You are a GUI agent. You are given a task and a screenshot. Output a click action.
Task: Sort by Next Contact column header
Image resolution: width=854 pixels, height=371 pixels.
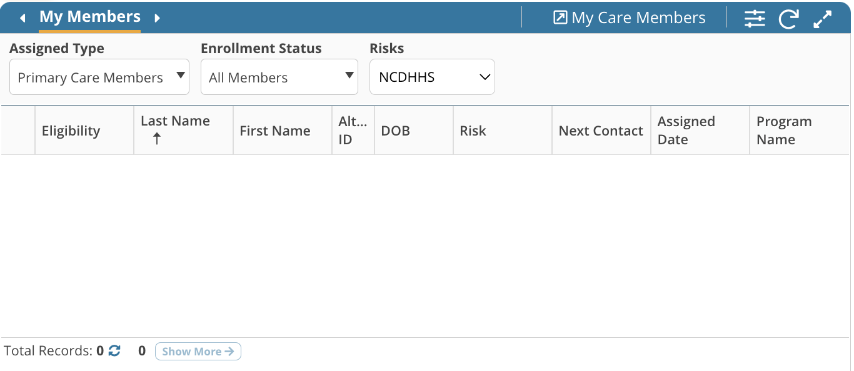[601, 131]
